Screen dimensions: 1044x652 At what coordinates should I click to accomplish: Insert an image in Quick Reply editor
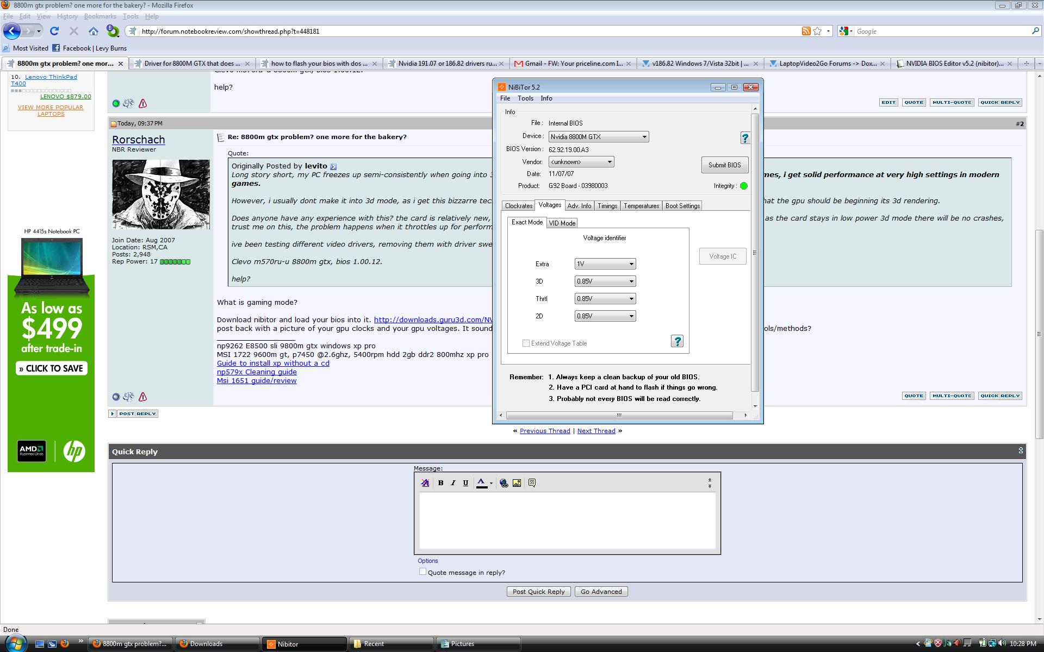tap(517, 482)
